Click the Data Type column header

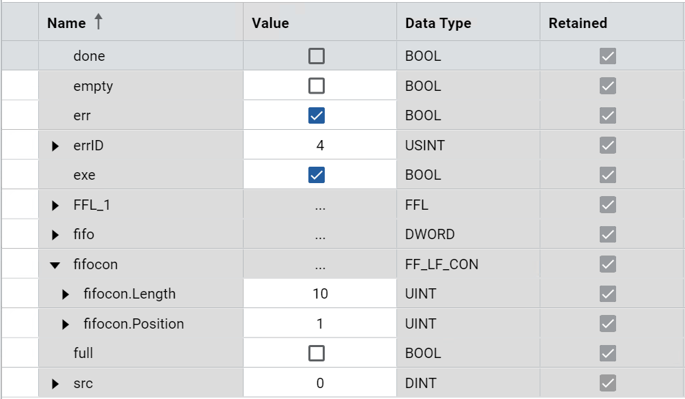point(438,23)
